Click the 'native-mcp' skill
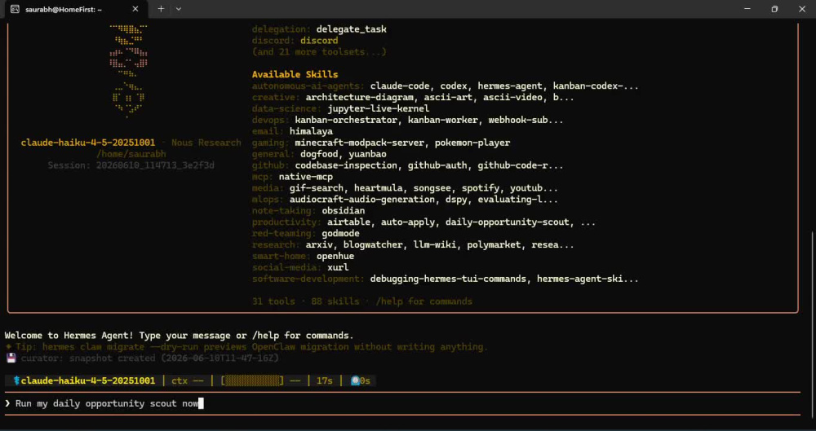816x431 pixels. (305, 177)
